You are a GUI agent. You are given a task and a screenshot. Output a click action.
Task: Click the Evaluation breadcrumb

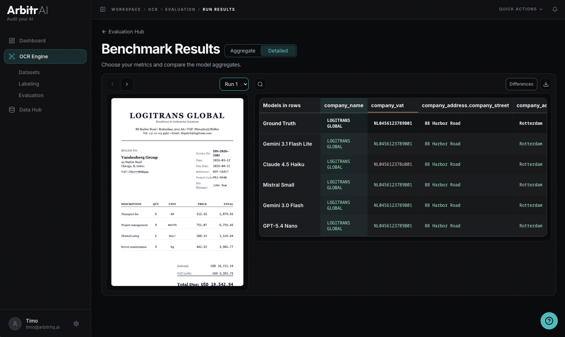[x=180, y=9]
